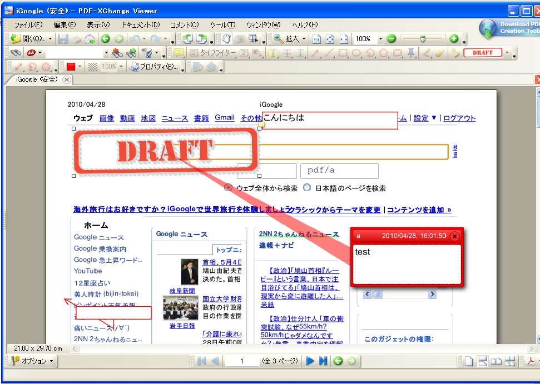Open the 100% zoom level dropdown
The height and width of the screenshot is (384, 540).
pos(380,39)
